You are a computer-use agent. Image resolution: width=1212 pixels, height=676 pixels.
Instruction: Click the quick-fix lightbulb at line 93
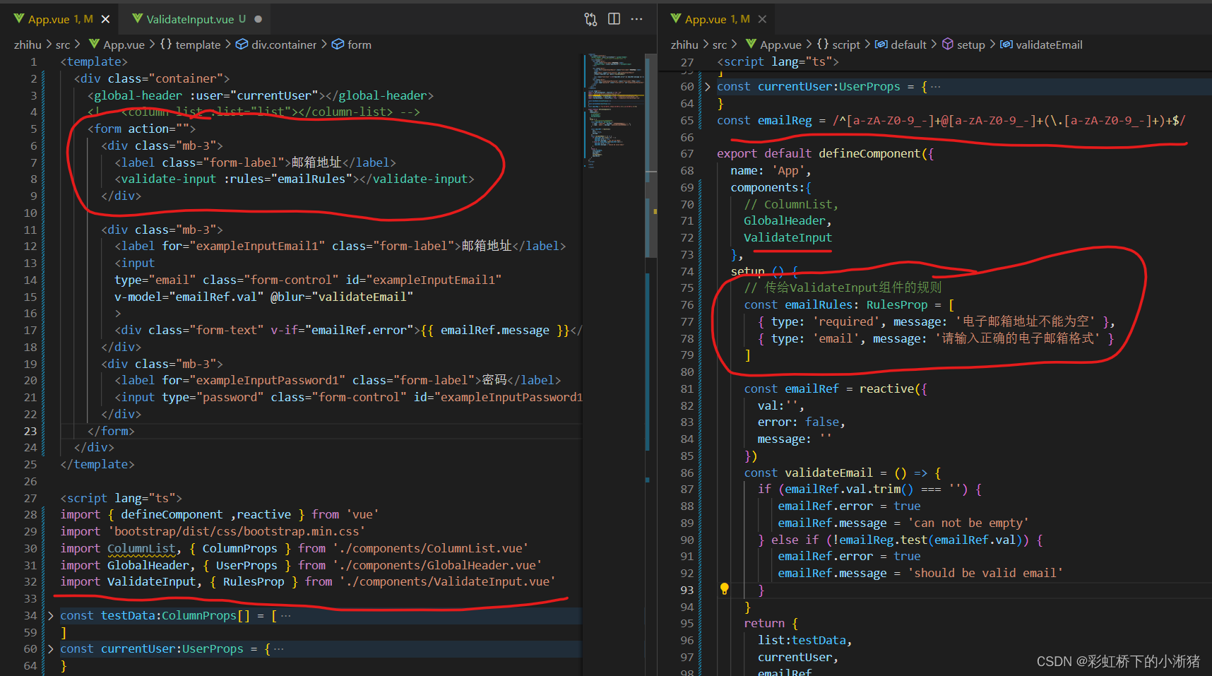coord(725,588)
